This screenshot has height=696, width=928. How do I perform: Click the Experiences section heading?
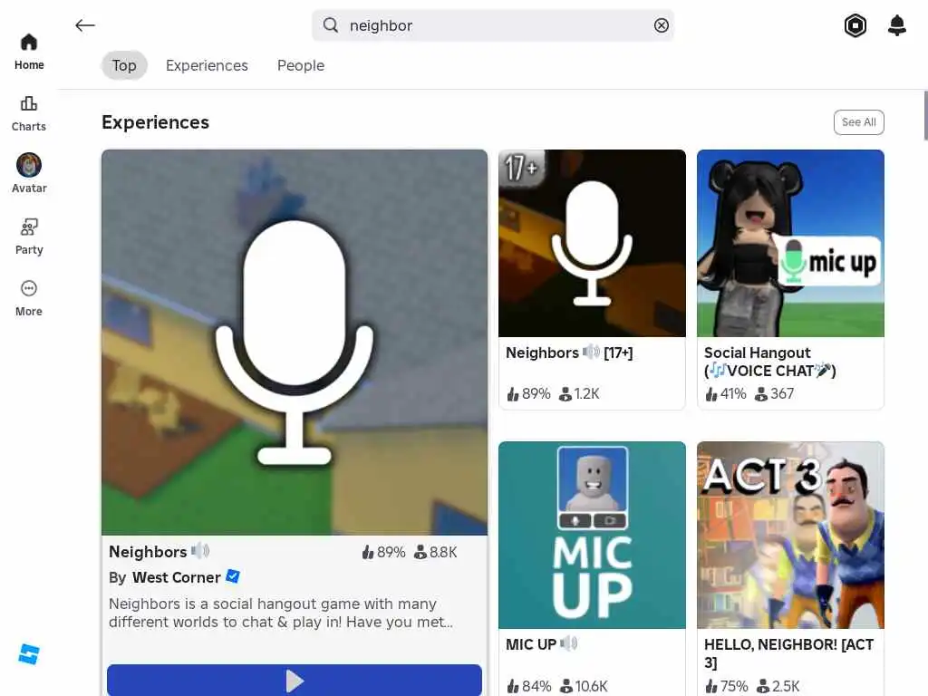coord(156,122)
